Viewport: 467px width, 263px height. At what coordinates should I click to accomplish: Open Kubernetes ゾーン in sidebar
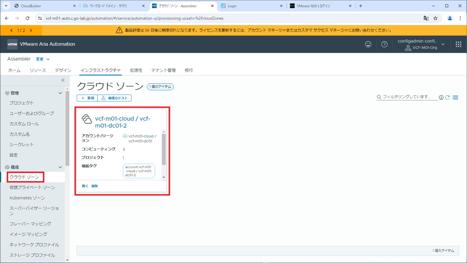[x=27, y=198]
